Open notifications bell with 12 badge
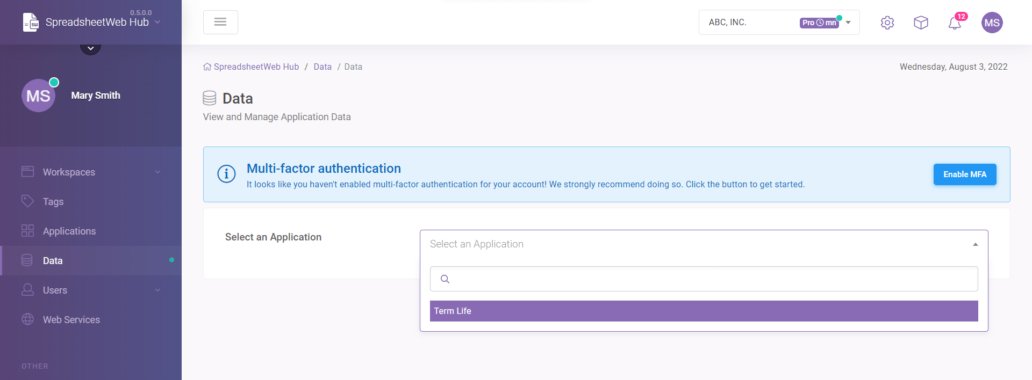 955,23
